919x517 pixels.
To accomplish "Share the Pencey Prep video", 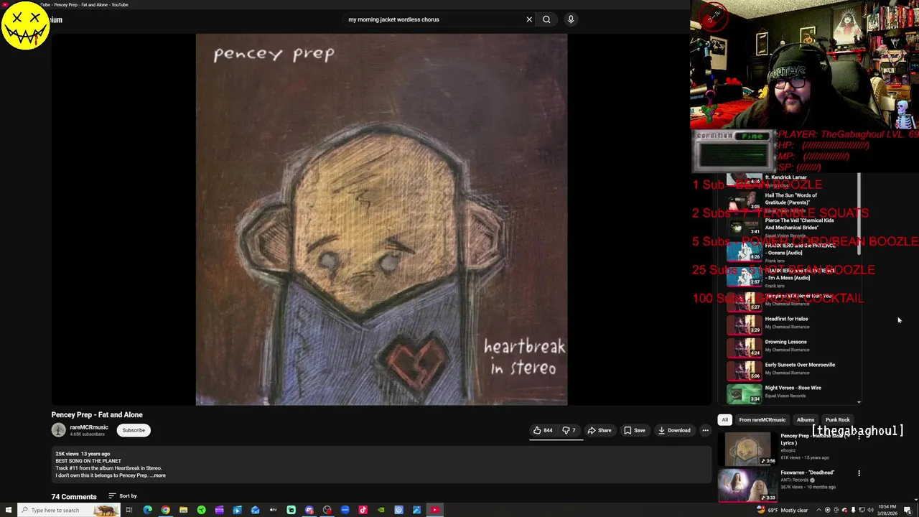I will (600, 430).
